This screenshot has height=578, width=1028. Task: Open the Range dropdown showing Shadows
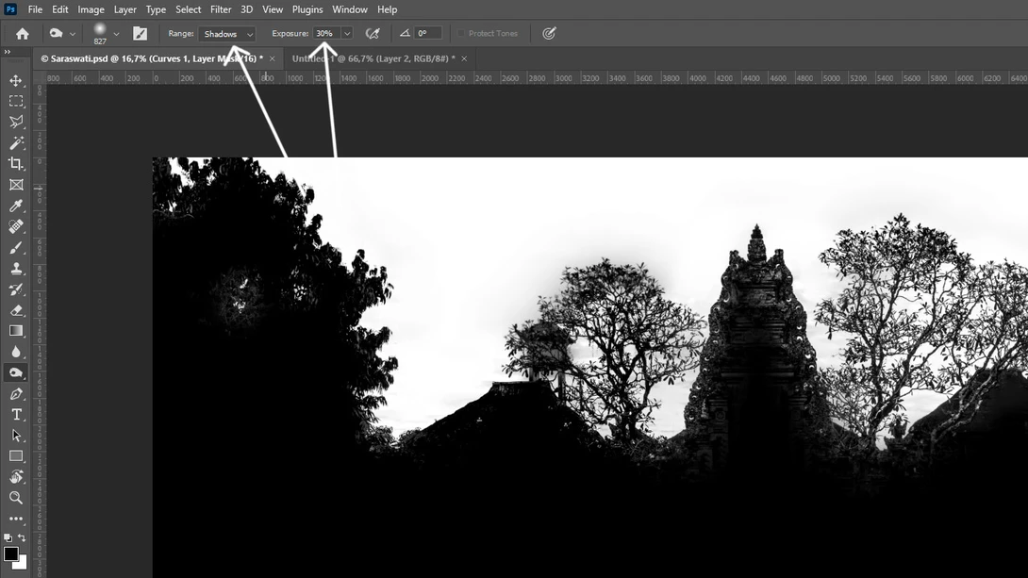pos(226,33)
